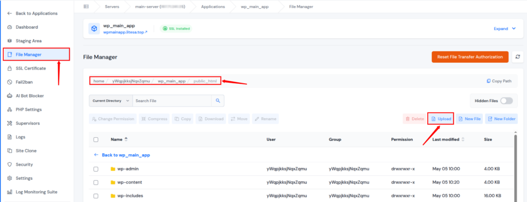
Task: Select File Manager in sidebar
Action: (37, 54)
